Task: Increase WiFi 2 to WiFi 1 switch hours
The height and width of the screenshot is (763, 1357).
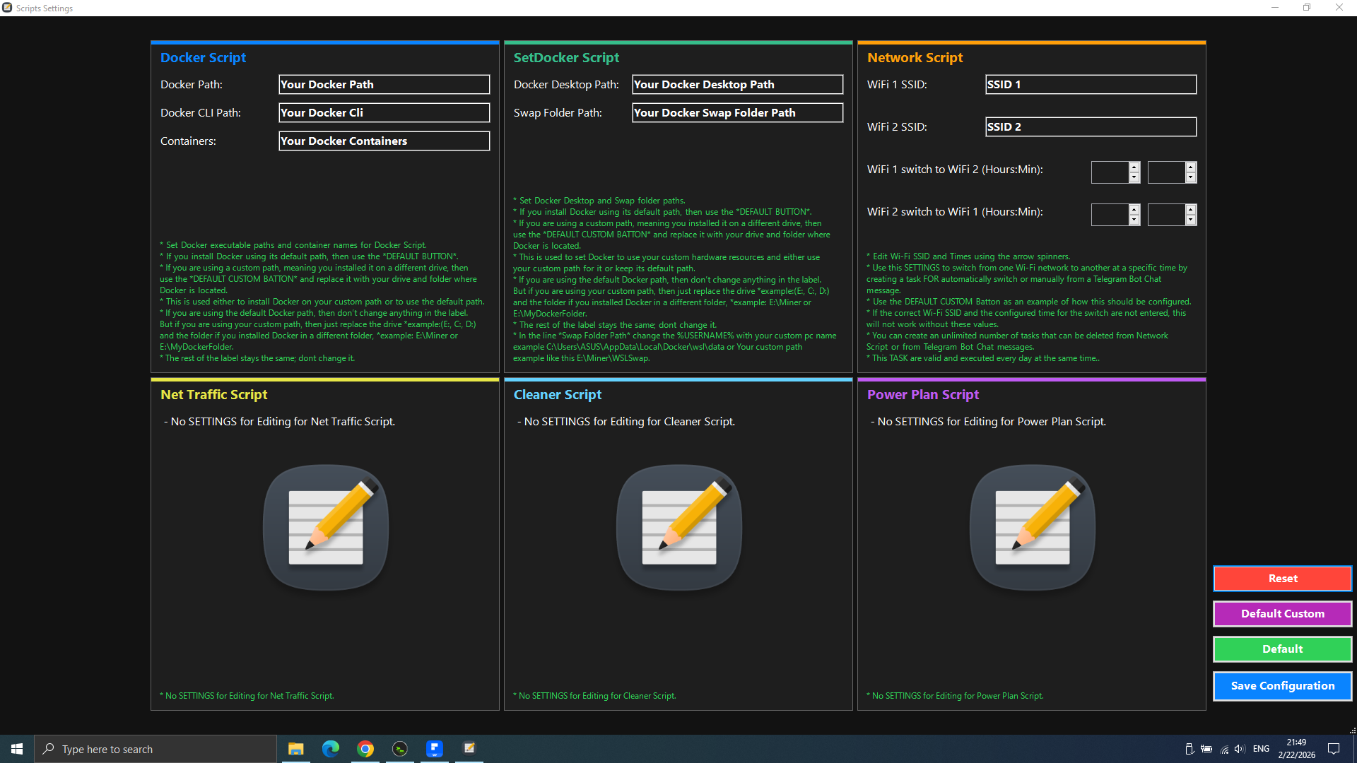Action: [x=1134, y=210]
